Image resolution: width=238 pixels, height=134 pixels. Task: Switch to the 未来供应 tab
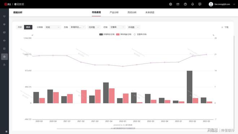tap(150, 13)
